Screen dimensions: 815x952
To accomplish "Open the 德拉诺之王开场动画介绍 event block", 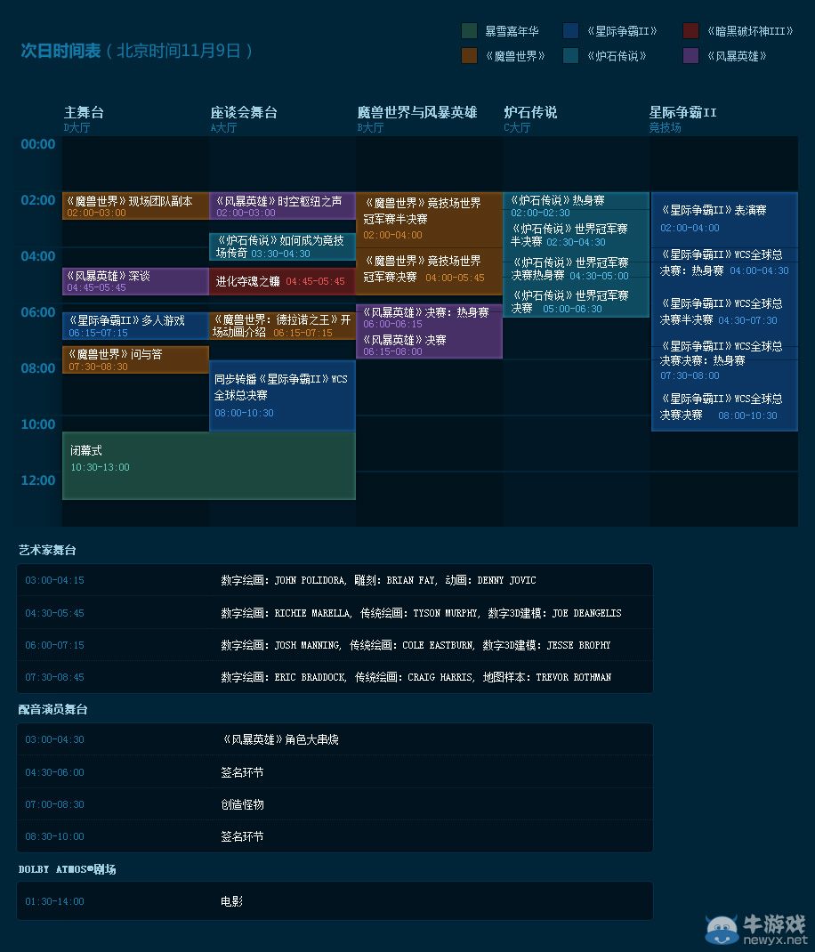I will coord(282,326).
